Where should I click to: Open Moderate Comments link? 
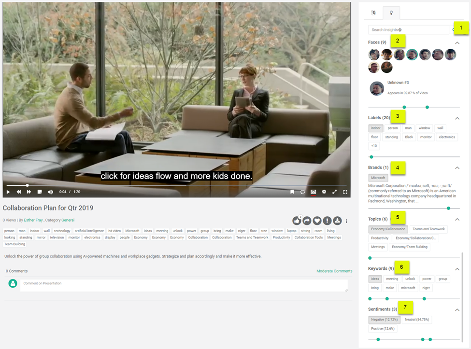point(334,271)
